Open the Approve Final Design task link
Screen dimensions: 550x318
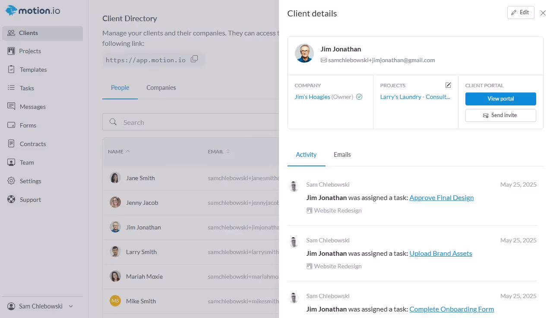pos(442,198)
